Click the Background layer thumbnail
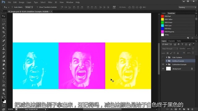The height and width of the screenshot is (111, 198). tap(168, 69)
